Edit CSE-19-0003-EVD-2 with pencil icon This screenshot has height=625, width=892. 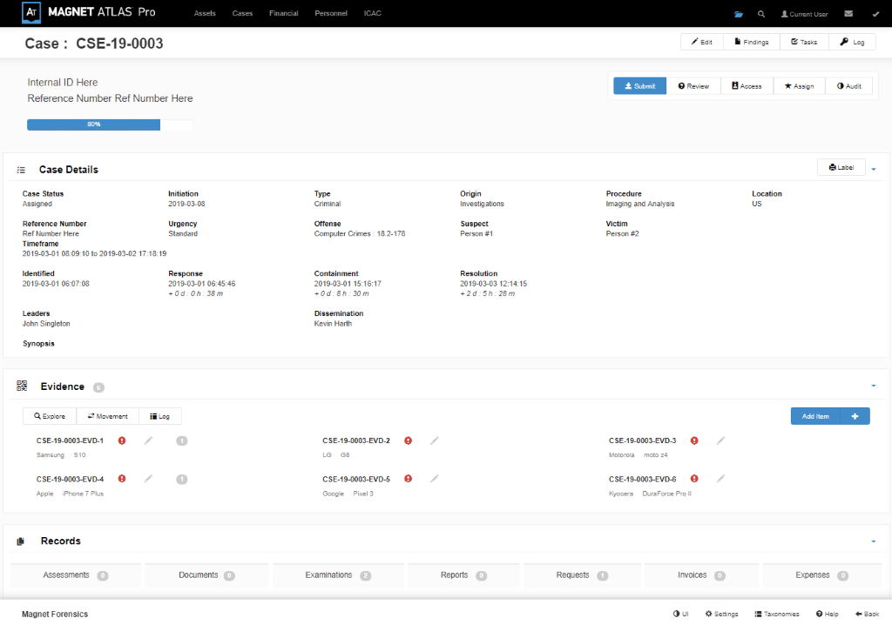tap(435, 440)
